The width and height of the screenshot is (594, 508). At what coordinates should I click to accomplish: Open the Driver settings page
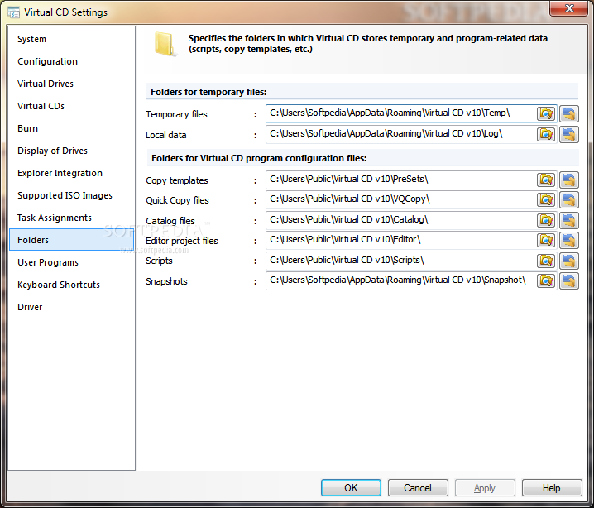(71, 307)
